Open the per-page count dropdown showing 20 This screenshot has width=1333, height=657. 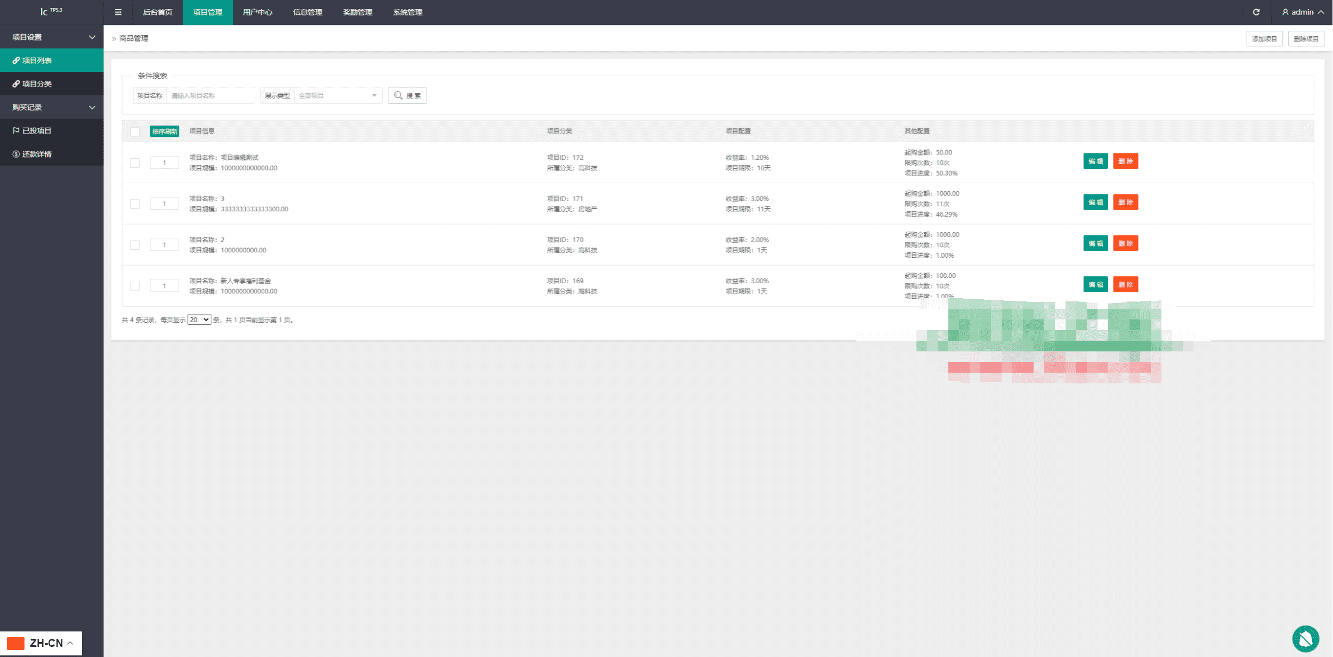[x=199, y=320]
